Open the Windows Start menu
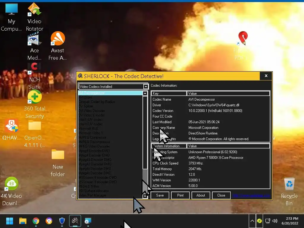304x228 pixels. [x=9, y=221]
